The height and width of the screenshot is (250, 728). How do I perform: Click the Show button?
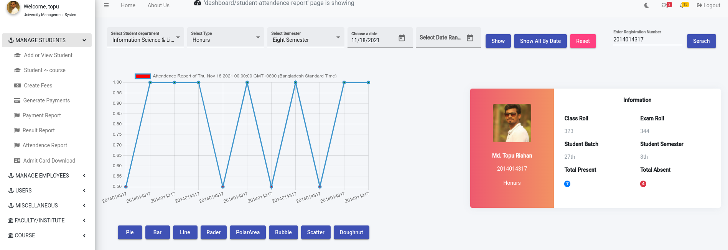click(498, 41)
